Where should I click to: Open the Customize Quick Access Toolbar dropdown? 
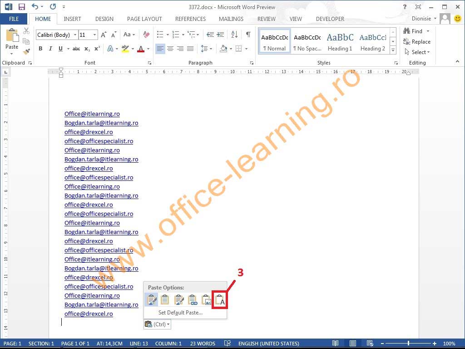64,7
